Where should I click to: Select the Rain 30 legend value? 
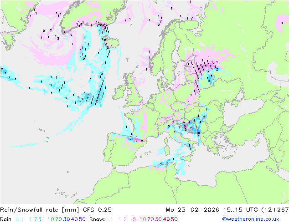[x=67, y=219]
